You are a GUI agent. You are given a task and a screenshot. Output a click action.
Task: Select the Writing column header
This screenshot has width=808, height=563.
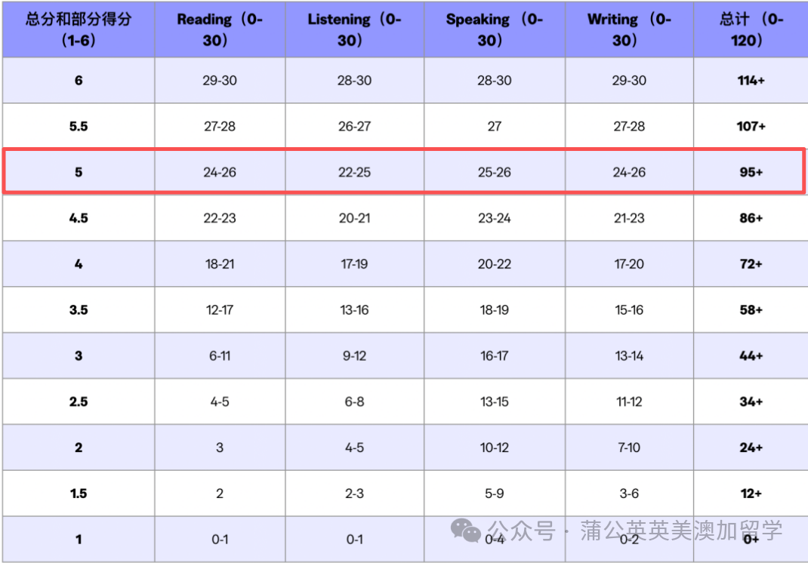point(628,29)
